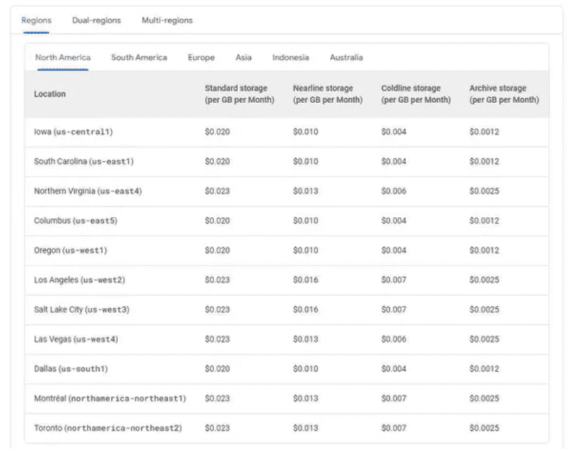570x450 pixels.
Task: Click the Standard storage column header
Action: pos(239,94)
